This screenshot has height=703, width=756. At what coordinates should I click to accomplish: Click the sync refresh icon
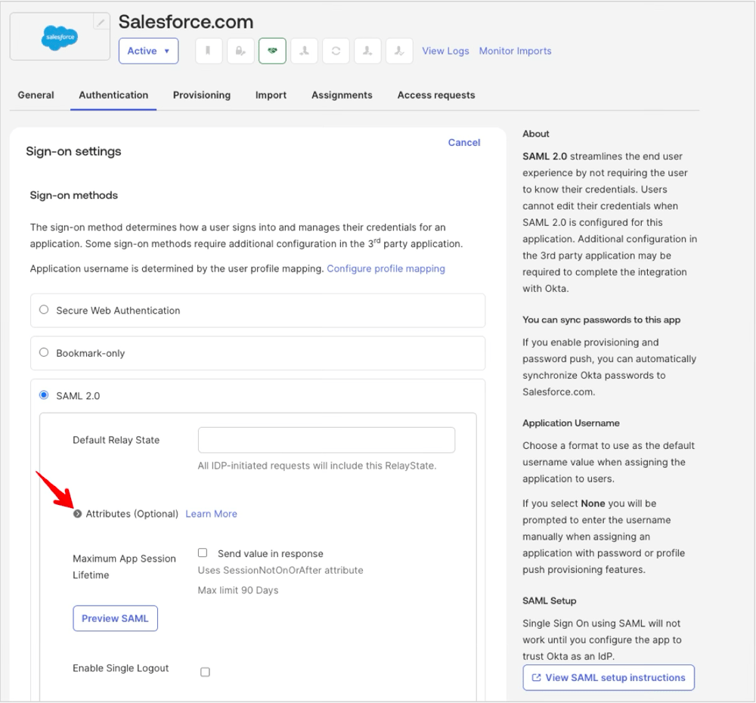[336, 51]
